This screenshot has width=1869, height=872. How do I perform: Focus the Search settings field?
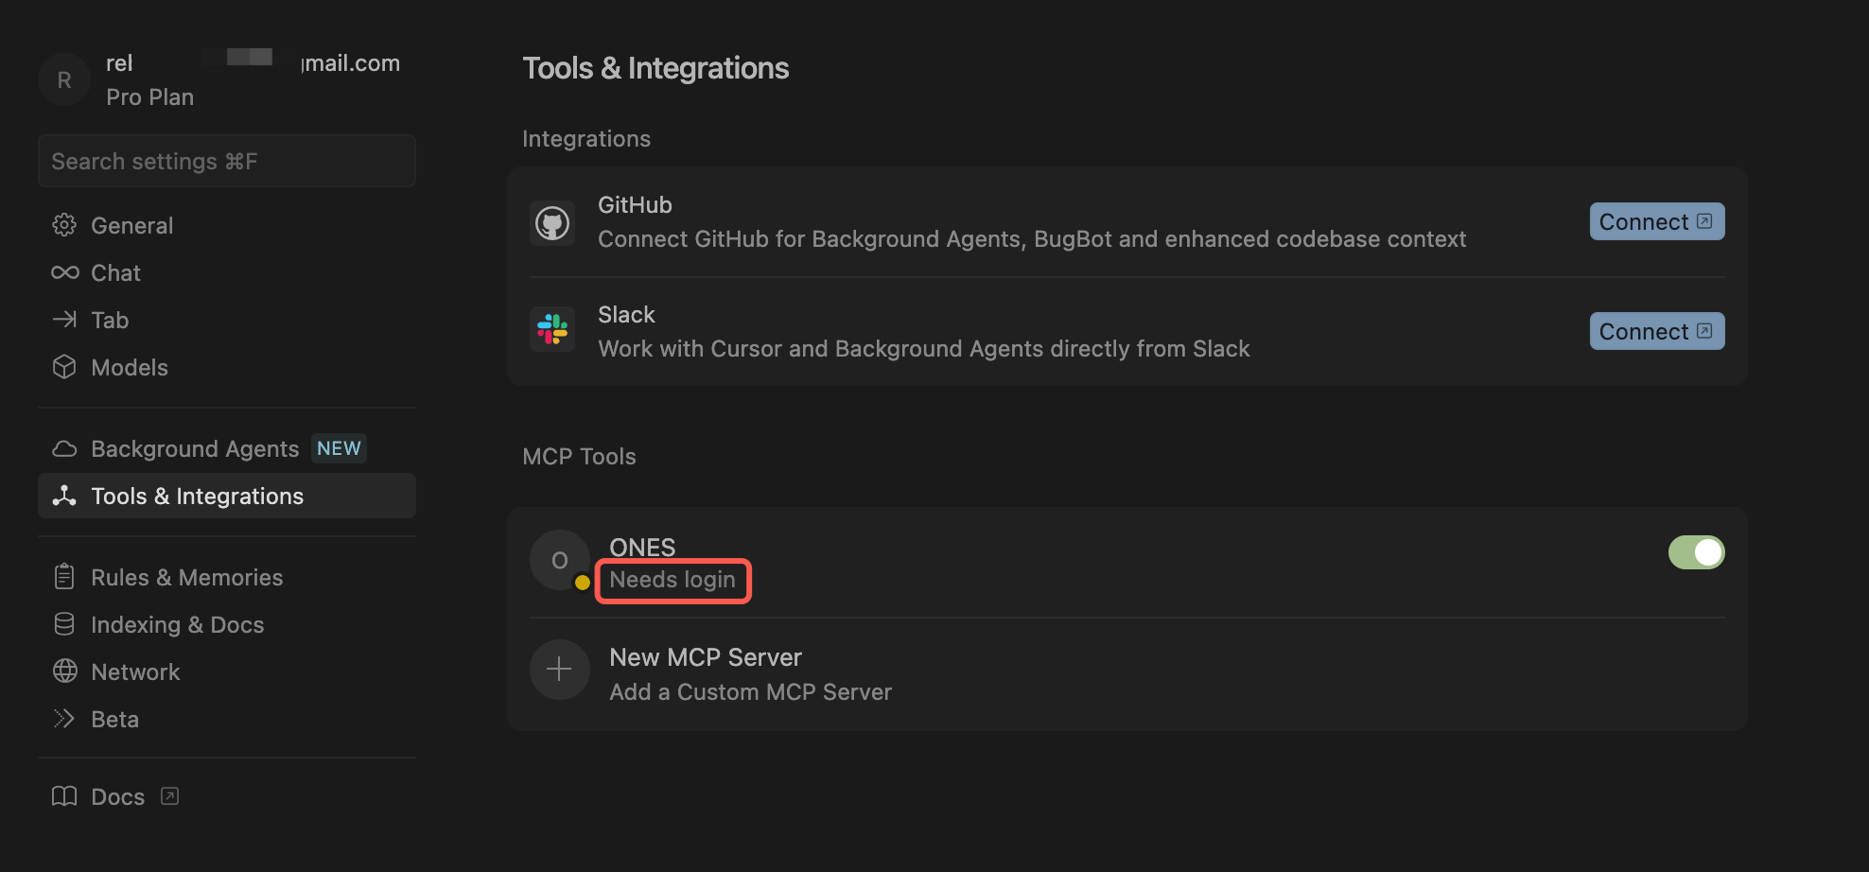(227, 161)
